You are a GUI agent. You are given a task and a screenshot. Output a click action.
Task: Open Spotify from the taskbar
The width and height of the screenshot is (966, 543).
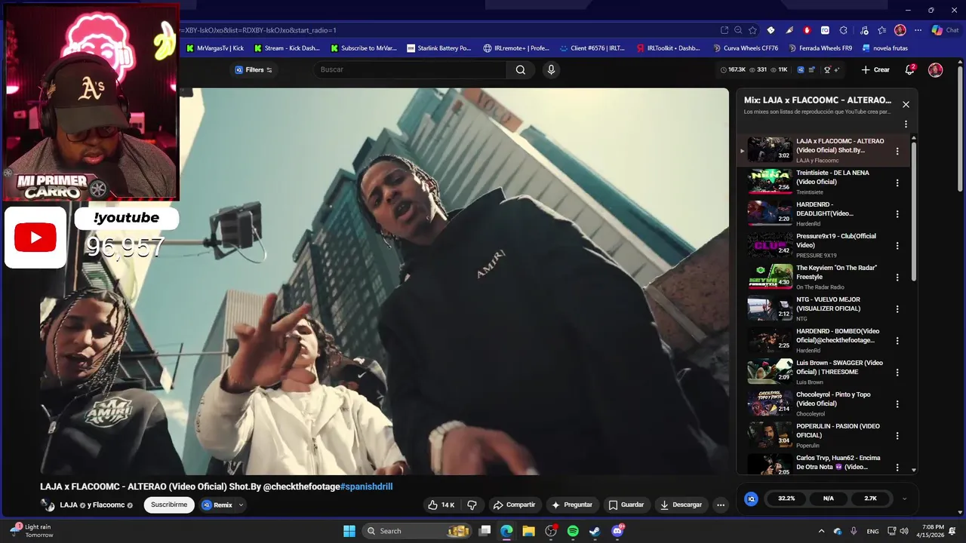[573, 531]
